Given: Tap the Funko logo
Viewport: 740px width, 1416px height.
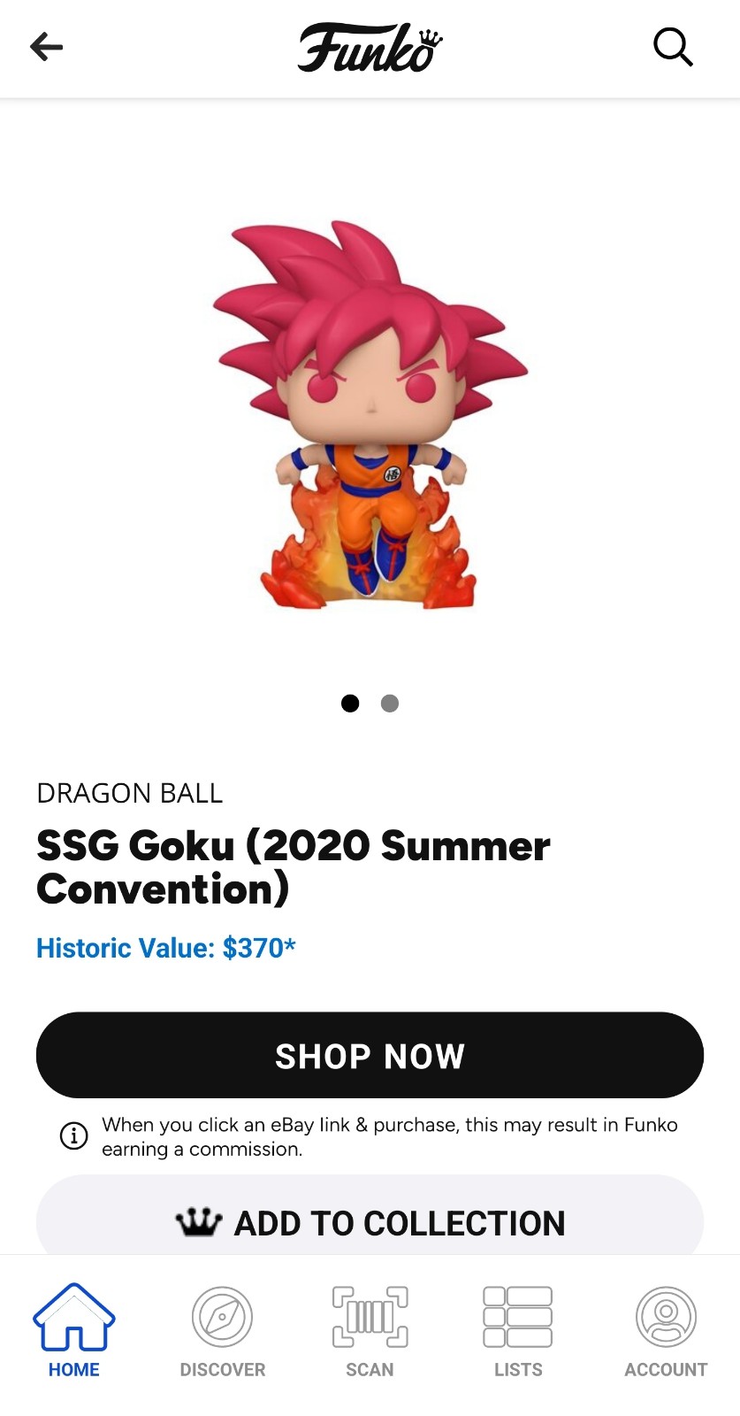Looking at the screenshot, I should (370, 48).
